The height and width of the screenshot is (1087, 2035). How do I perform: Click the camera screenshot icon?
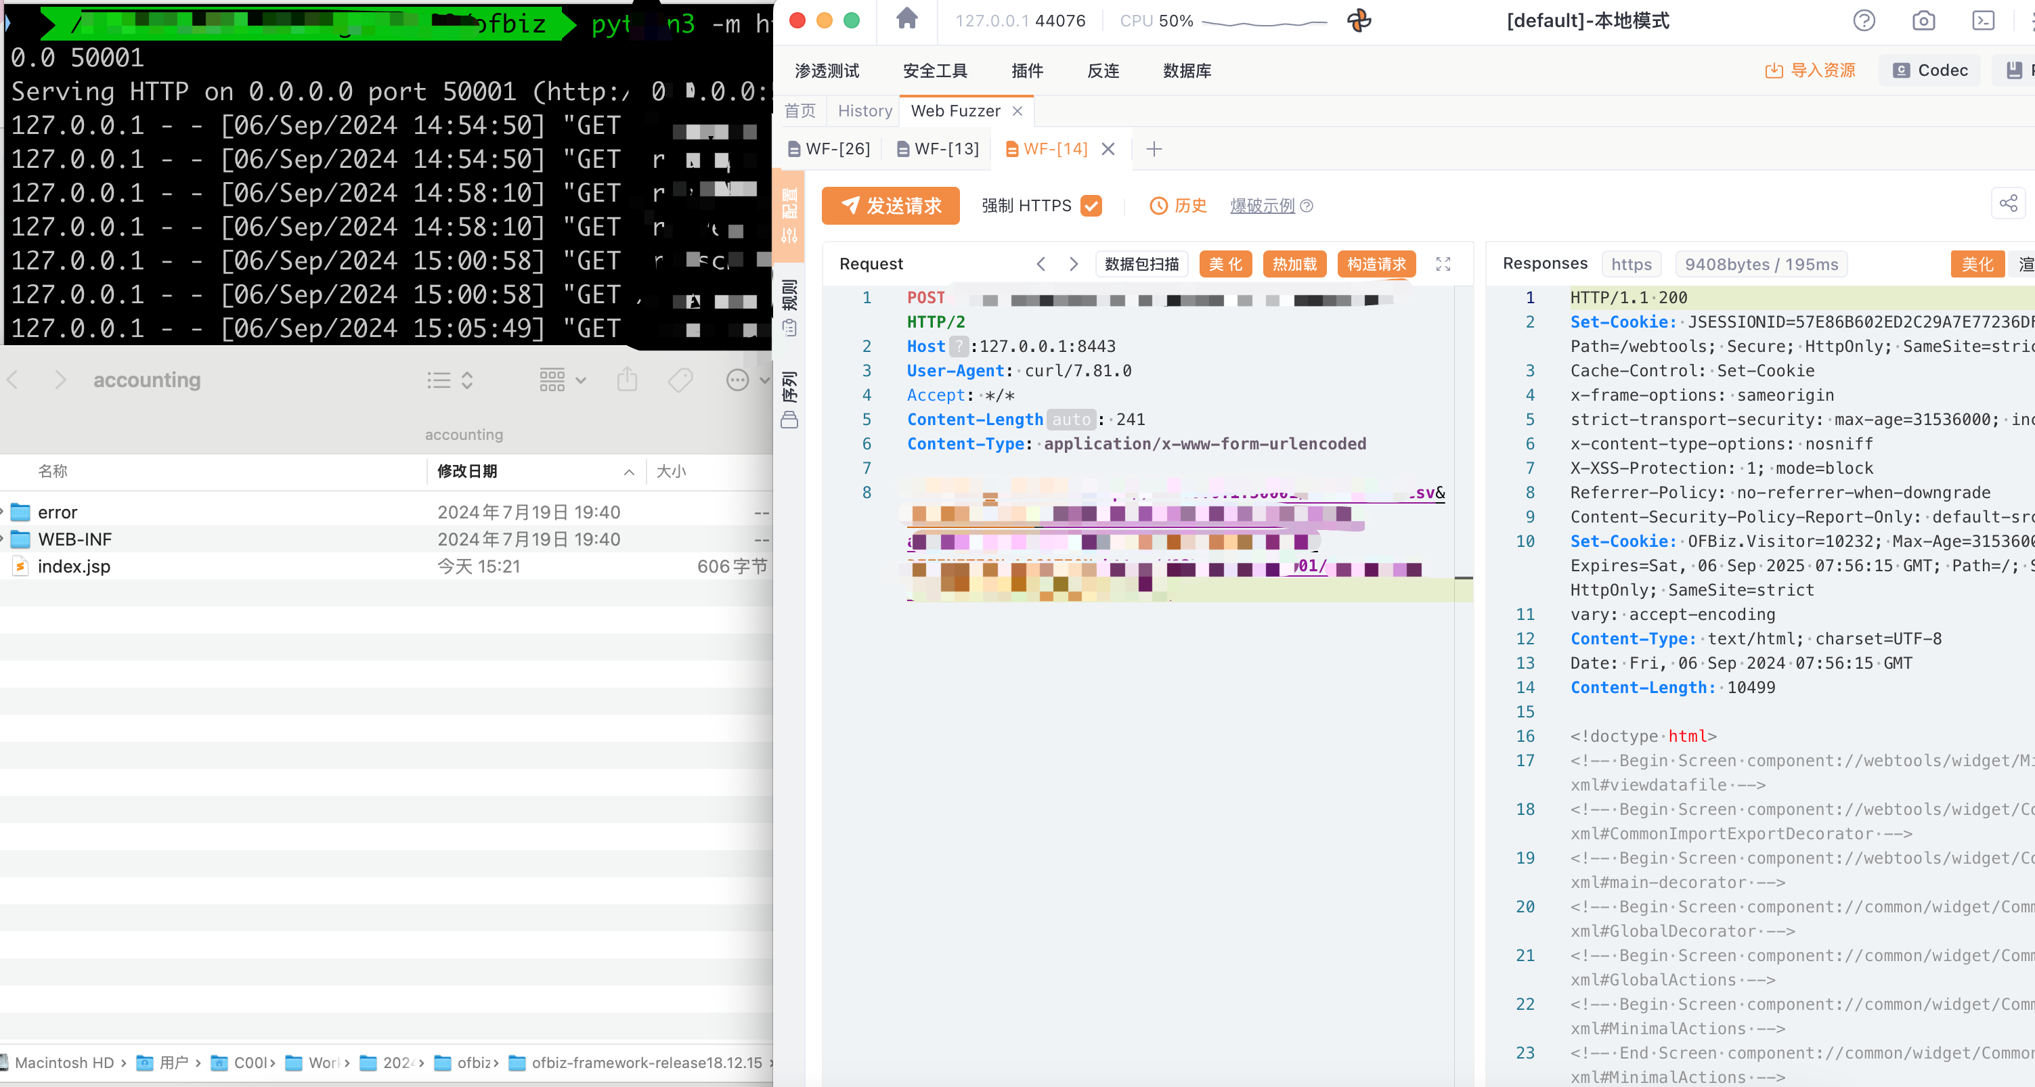(x=1923, y=20)
